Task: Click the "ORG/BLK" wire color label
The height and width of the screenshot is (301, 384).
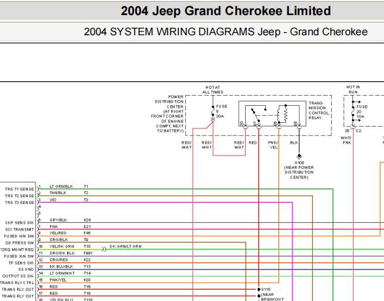Action: point(59,239)
